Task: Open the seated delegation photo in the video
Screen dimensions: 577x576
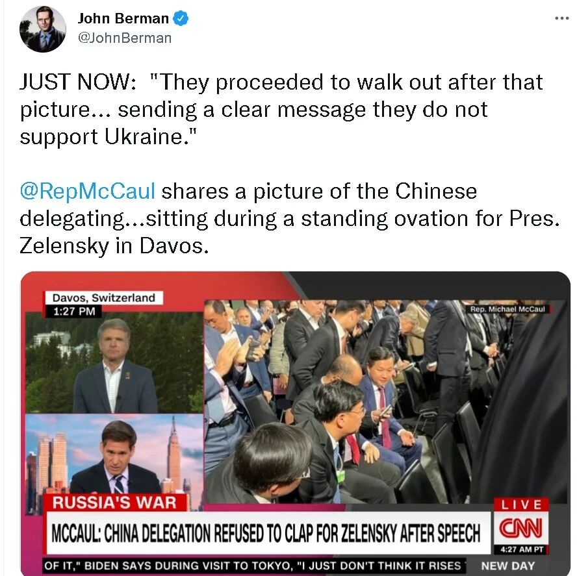Action: click(385, 401)
